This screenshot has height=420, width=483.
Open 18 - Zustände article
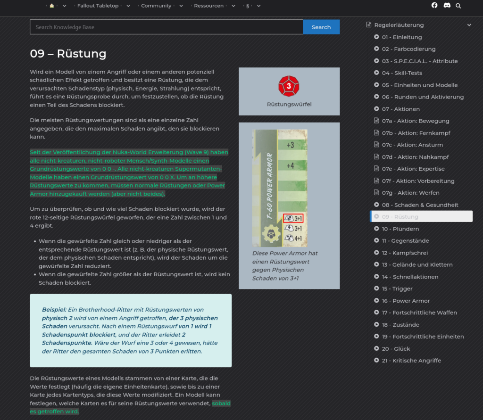point(400,324)
